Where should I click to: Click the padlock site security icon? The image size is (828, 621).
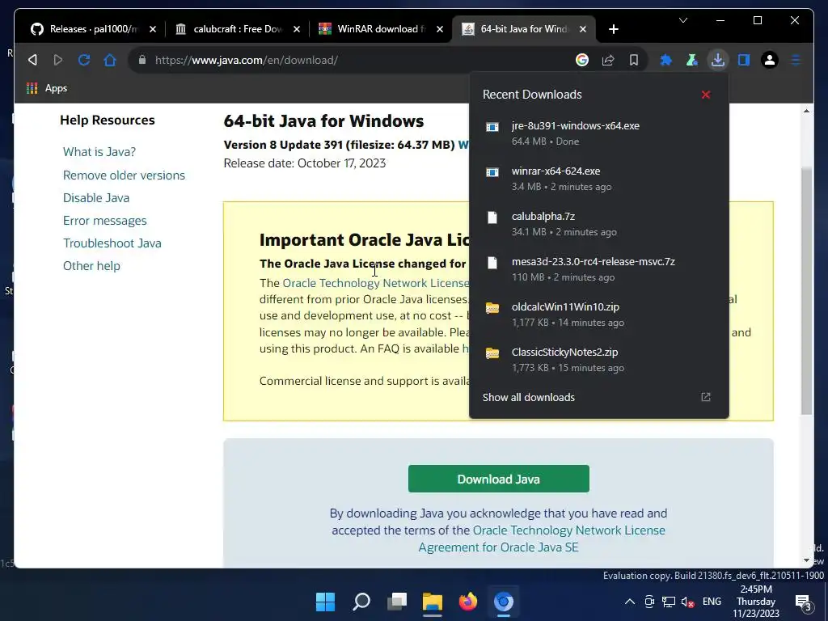click(x=142, y=60)
